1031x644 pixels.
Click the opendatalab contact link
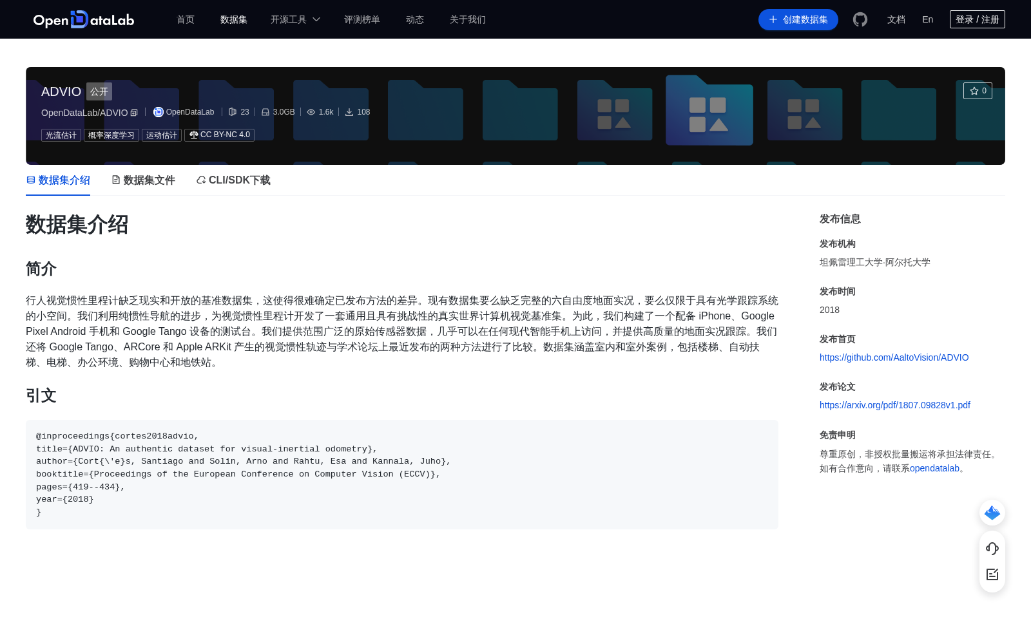tap(934, 468)
